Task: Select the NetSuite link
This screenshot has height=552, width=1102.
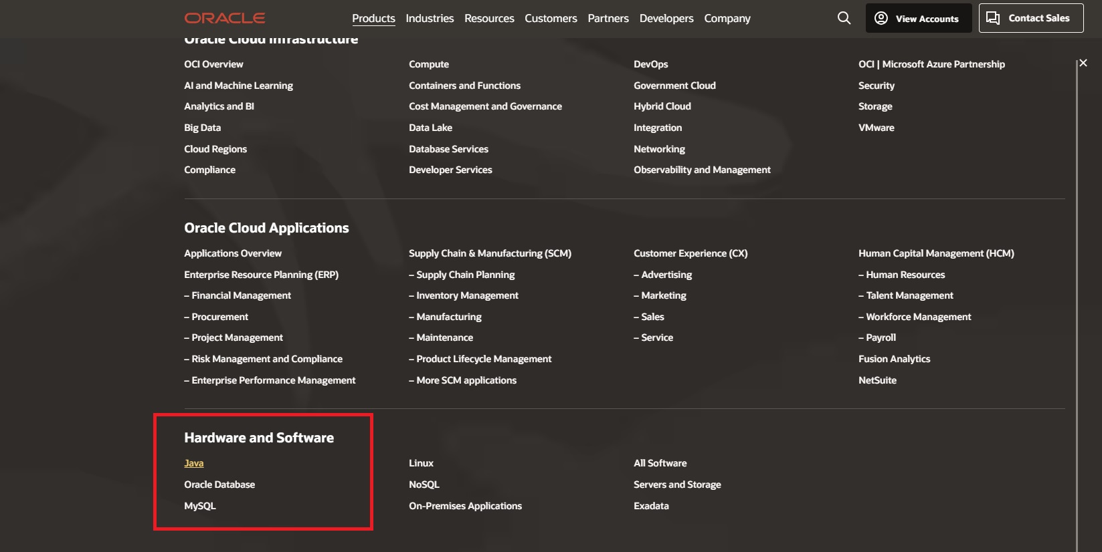Action: tap(877, 380)
